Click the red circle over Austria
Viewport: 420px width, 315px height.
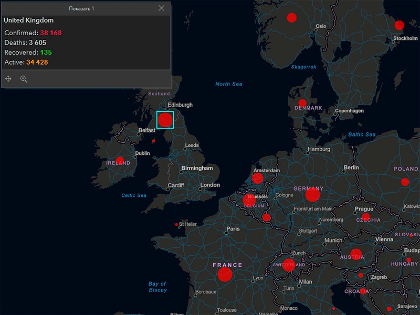pos(356,254)
